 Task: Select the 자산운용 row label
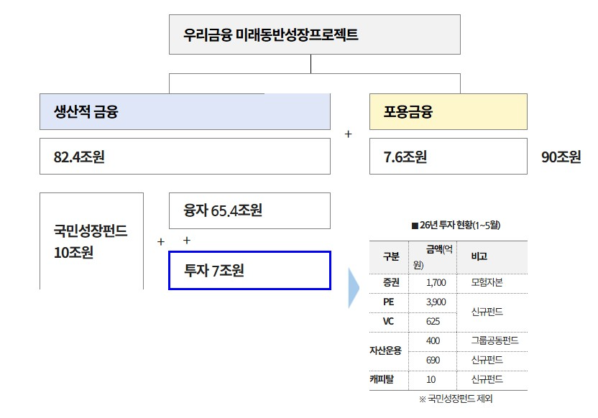click(385, 350)
